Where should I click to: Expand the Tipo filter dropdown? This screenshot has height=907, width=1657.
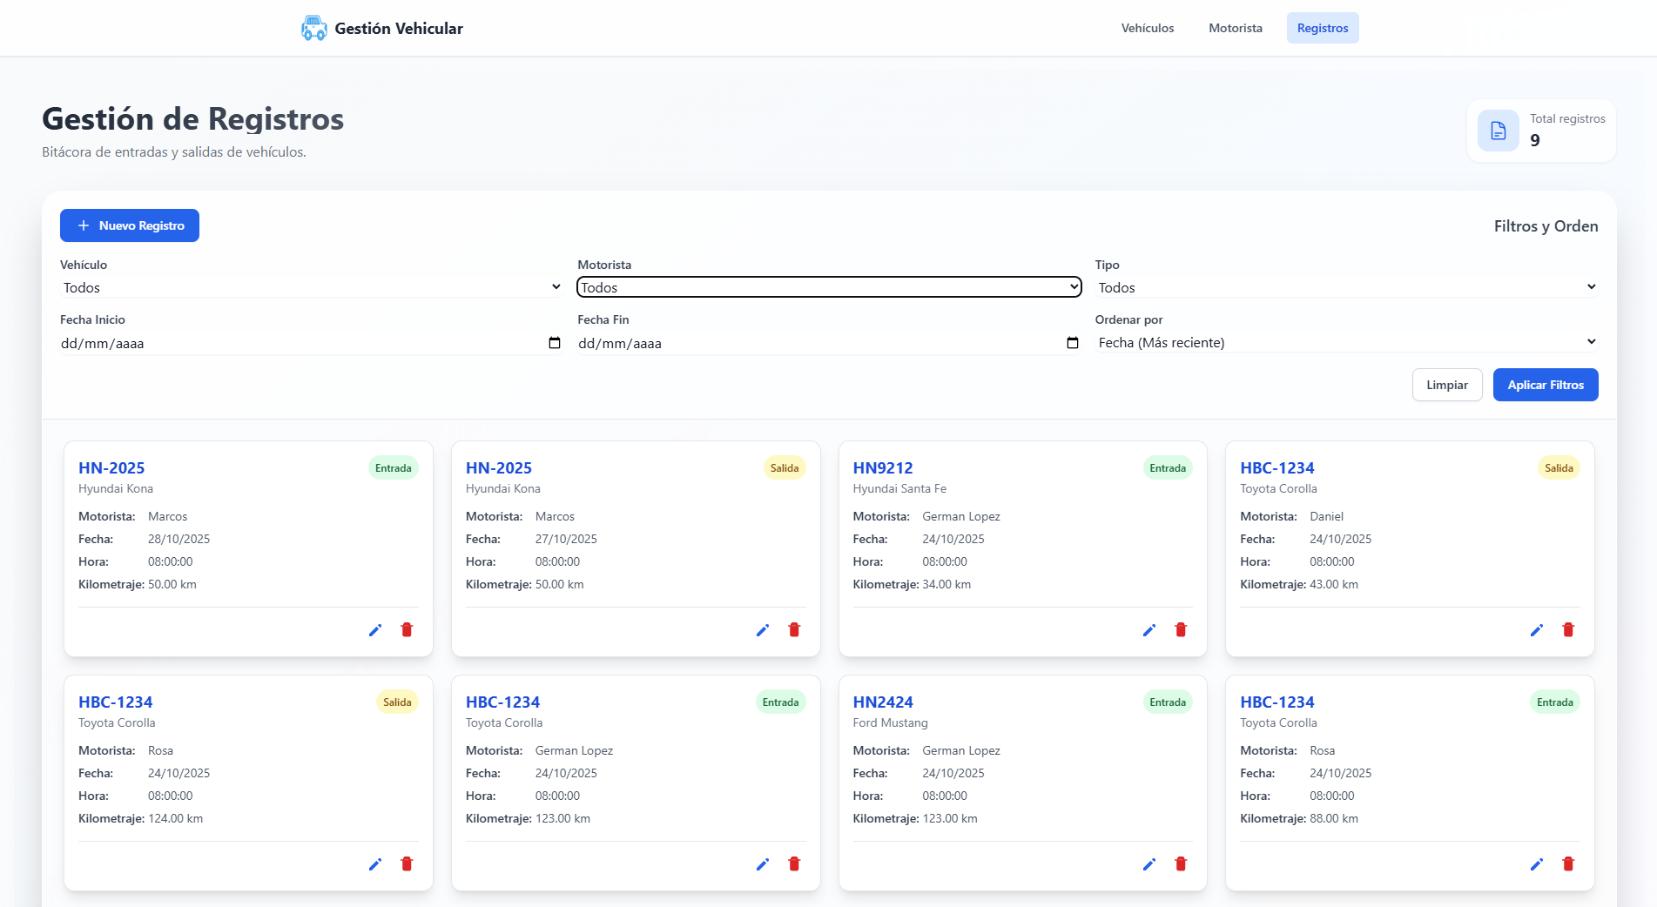[1345, 287]
